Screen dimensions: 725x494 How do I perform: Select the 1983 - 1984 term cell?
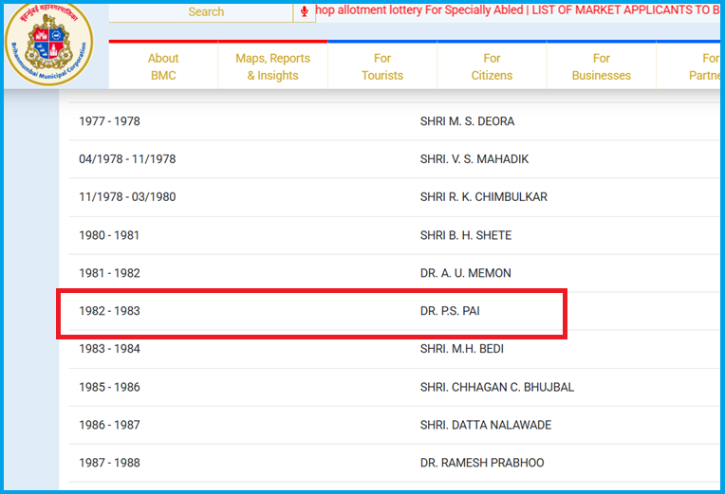click(x=109, y=349)
